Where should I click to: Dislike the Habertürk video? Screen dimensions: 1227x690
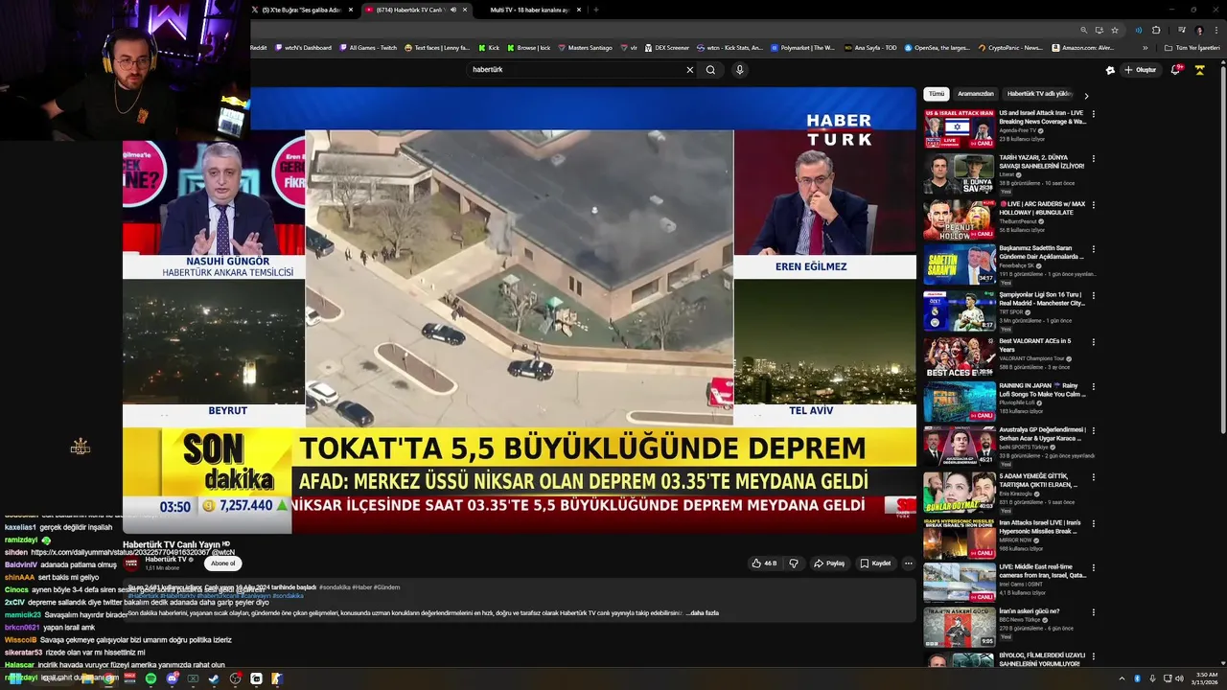pyautogui.click(x=793, y=563)
